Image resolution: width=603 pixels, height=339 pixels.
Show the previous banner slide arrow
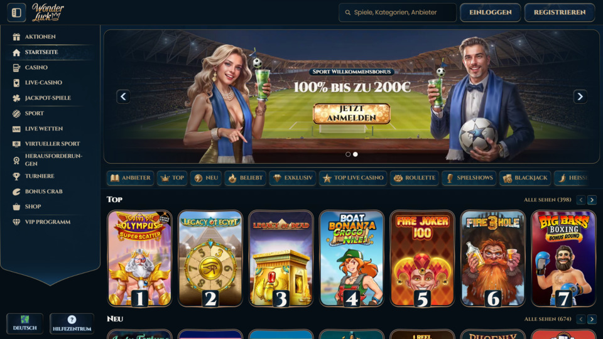click(x=124, y=97)
